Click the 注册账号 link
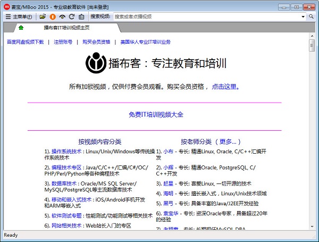Image resolution: width=319 pixels, height=242 pixels. [63, 42]
